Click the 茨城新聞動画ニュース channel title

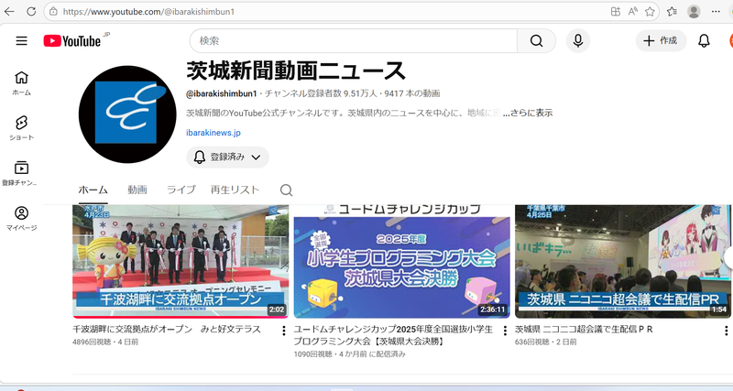pos(296,71)
